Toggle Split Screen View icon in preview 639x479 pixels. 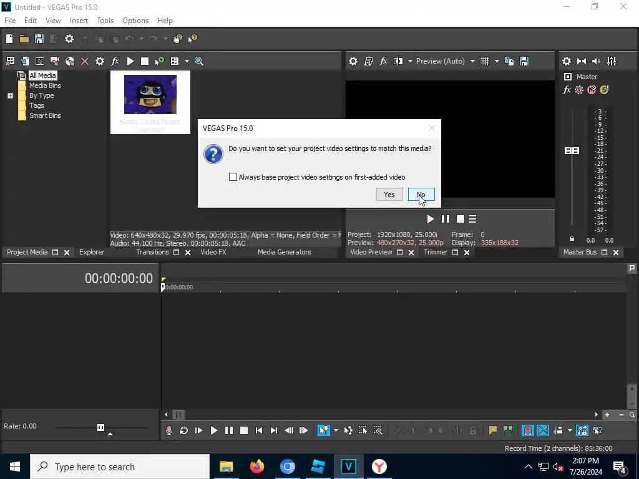(398, 61)
